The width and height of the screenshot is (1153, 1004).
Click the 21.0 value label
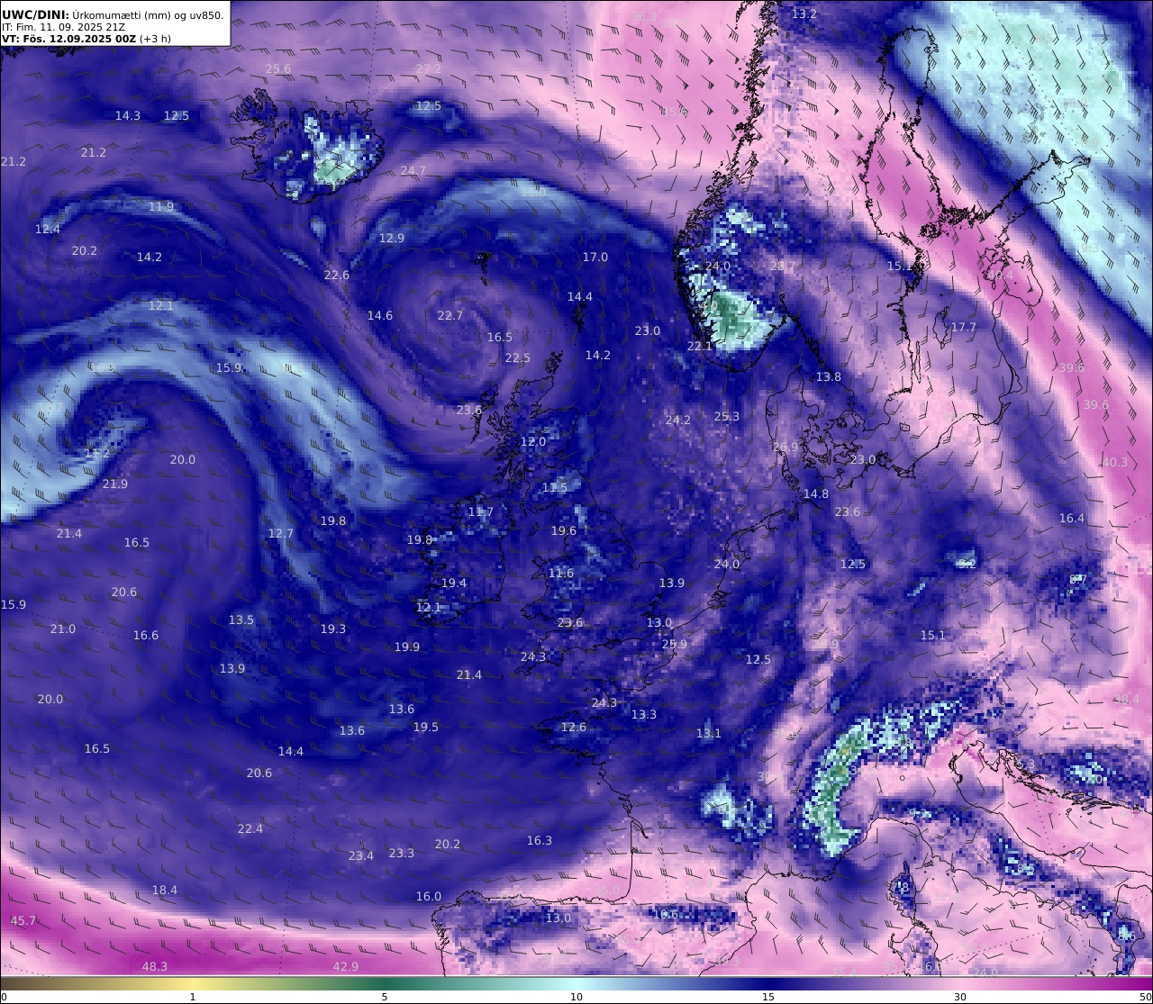coord(63,629)
